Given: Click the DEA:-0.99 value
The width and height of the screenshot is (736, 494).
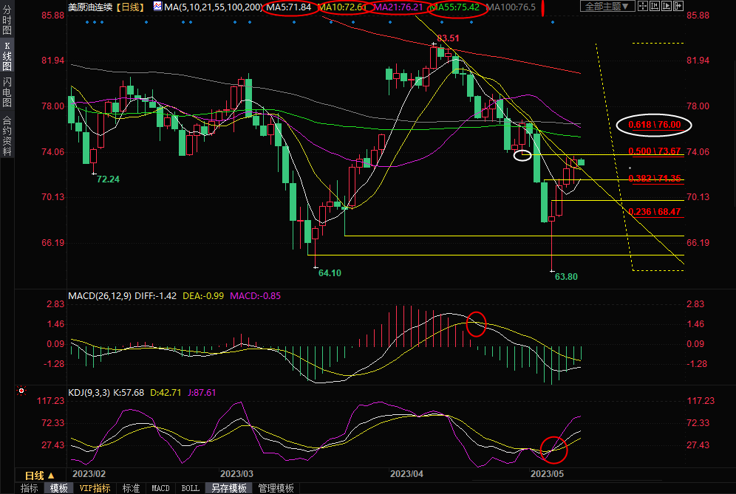Looking at the screenshot, I should pos(203,296).
